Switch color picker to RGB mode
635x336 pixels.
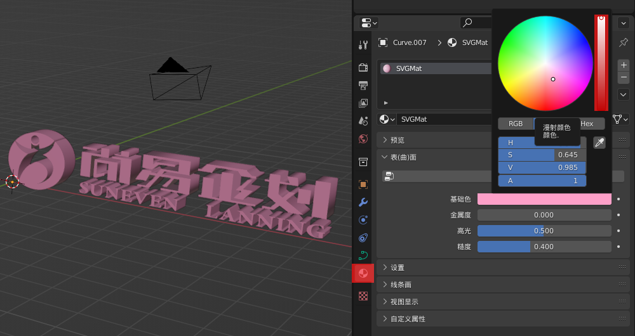pyautogui.click(x=515, y=124)
